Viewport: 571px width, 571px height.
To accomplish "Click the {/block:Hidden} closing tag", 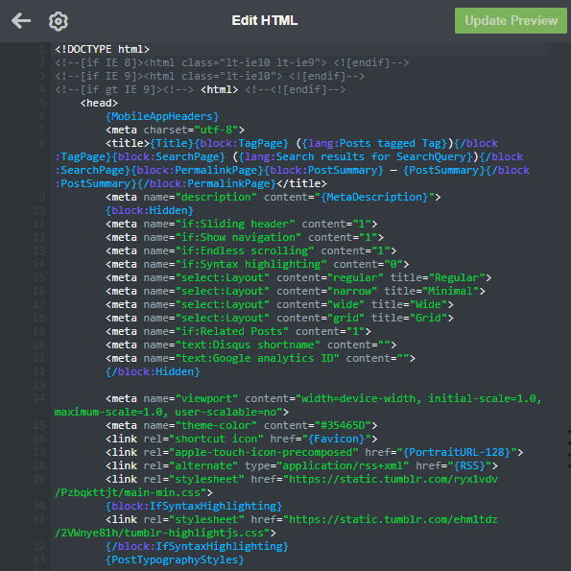I will click(153, 371).
